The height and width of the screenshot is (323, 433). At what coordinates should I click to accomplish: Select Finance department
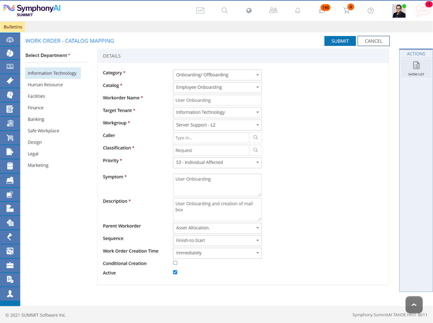[x=36, y=108]
